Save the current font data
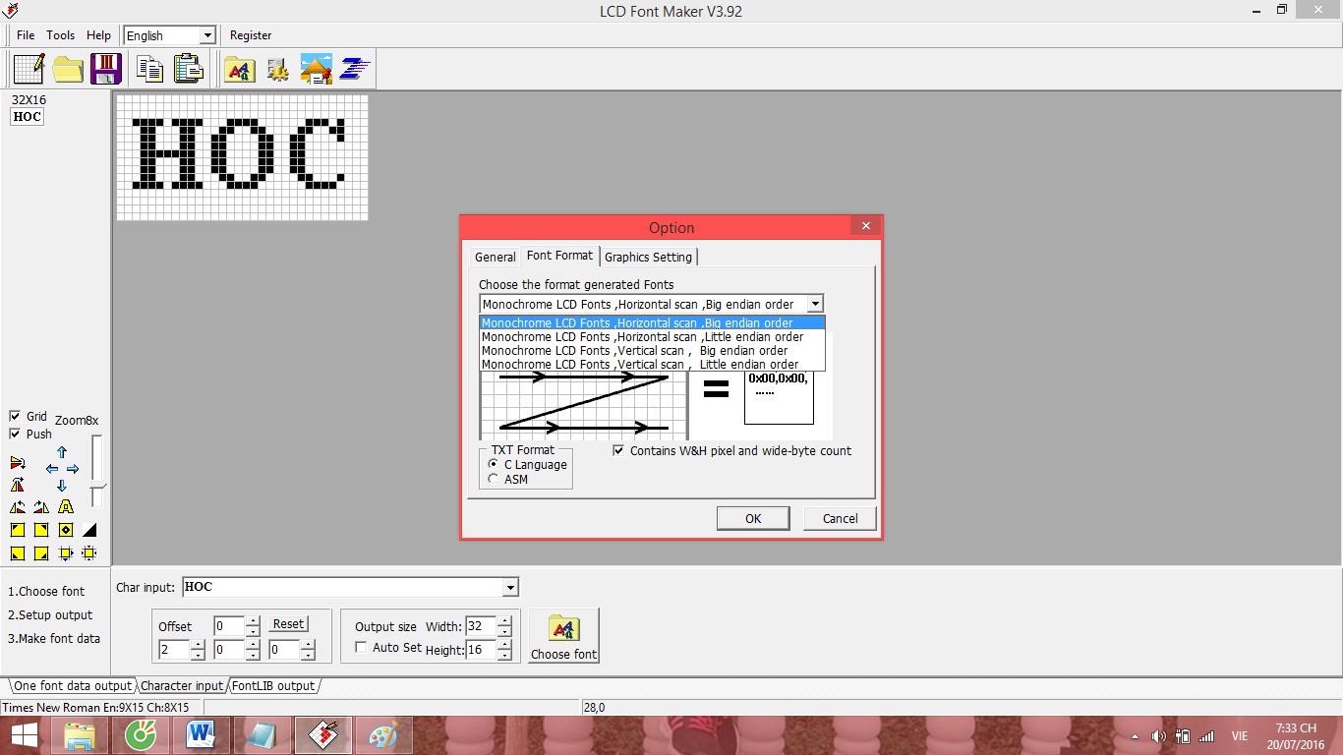1343x755 pixels. click(x=105, y=68)
